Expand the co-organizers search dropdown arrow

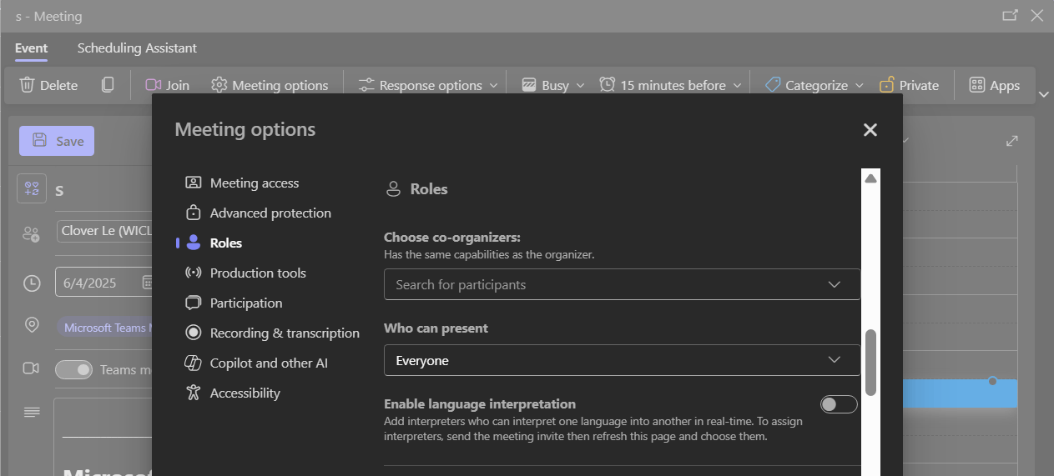(834, 284)
